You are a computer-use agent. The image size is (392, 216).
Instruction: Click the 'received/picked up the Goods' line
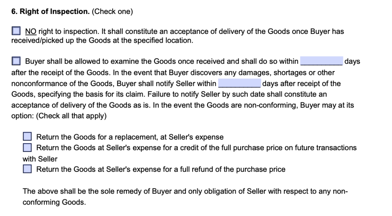click(x=102, y=40)
